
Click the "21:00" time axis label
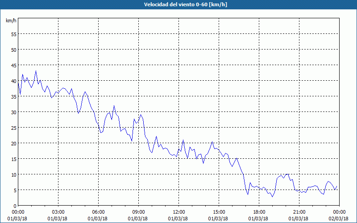coord(299,212)
